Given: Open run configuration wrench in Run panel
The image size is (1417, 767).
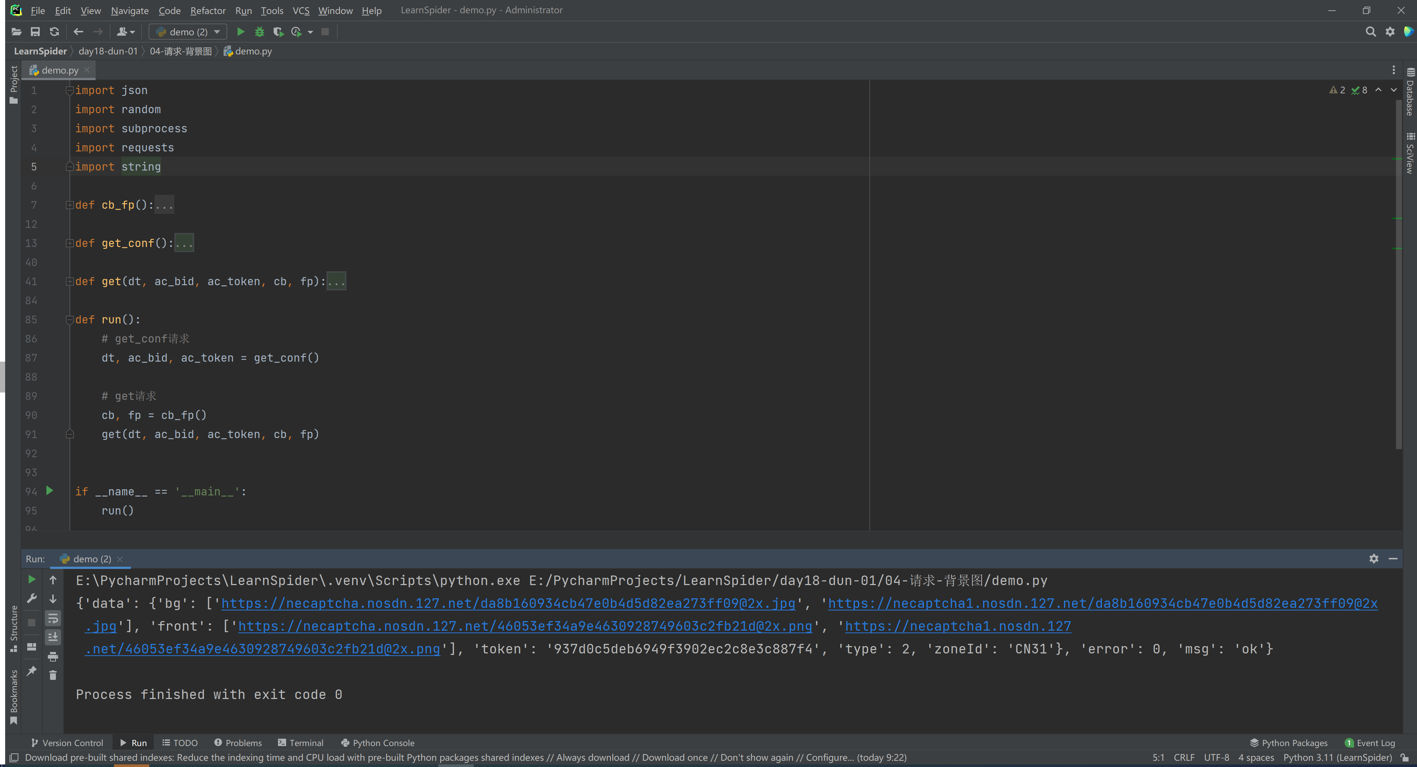Looking at the screenshot, I should [31, 599].
